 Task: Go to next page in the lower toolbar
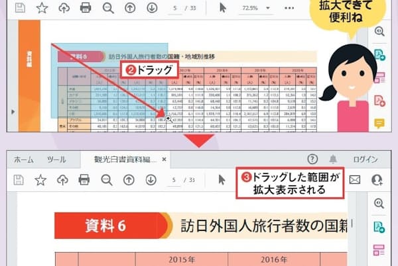pyautogui.click(x=152, y=179)
